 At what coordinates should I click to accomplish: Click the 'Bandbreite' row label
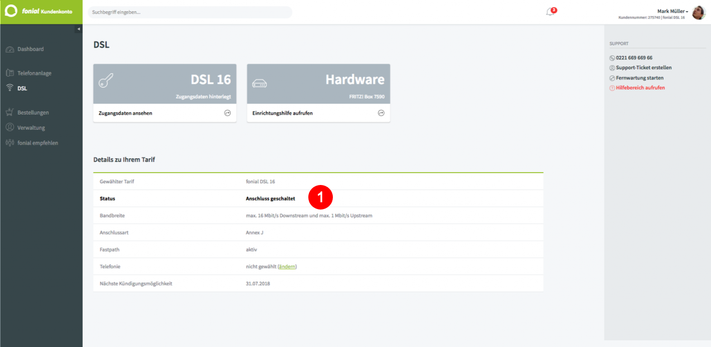pyautogui.click(x=112, y=216)
